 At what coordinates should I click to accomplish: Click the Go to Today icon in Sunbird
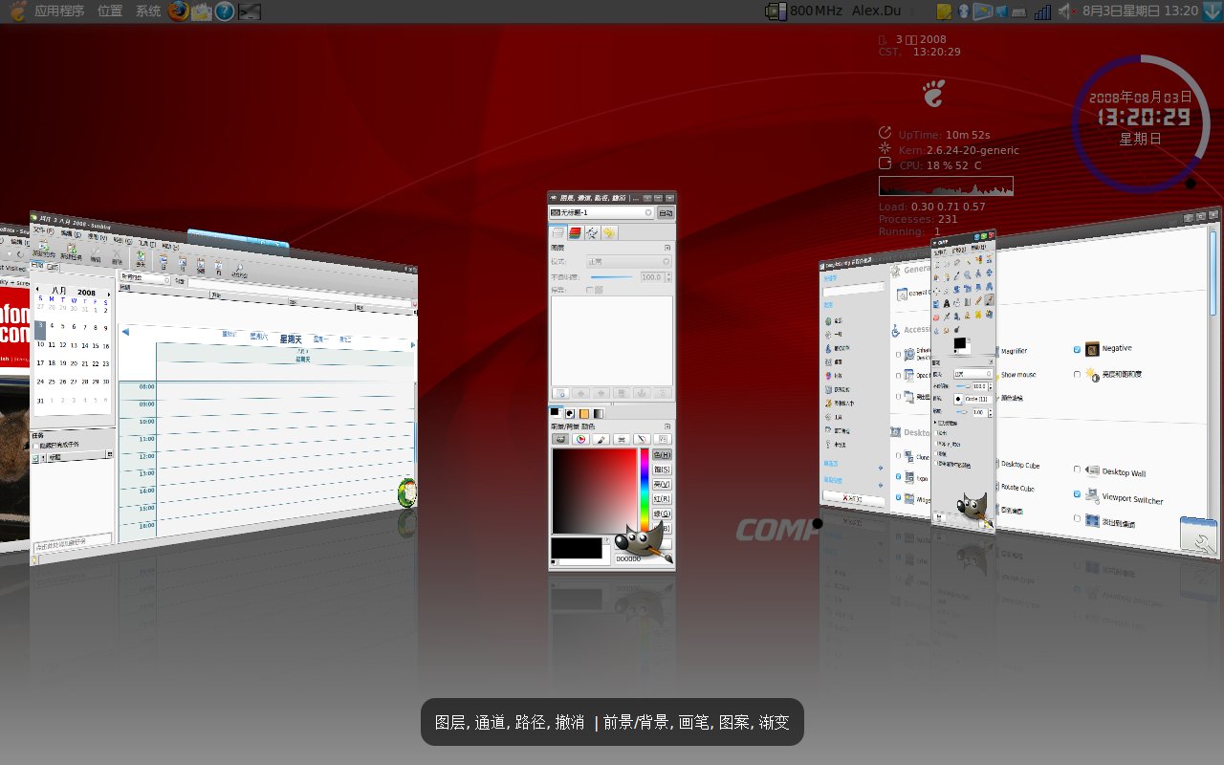click(x=141, y=258)
